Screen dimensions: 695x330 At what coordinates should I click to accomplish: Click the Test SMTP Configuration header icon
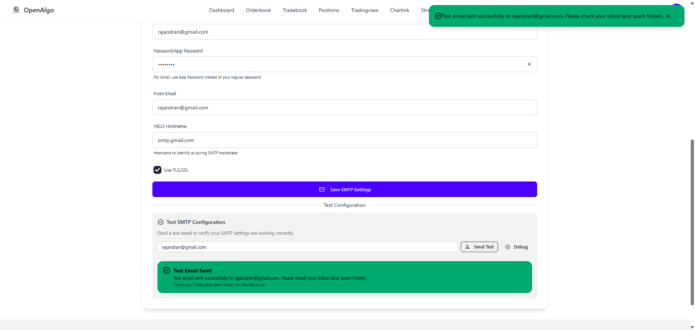(161, 222)
